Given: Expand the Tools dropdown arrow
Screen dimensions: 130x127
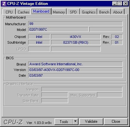Looking at the screenshot, I should (x=75, y=122).
